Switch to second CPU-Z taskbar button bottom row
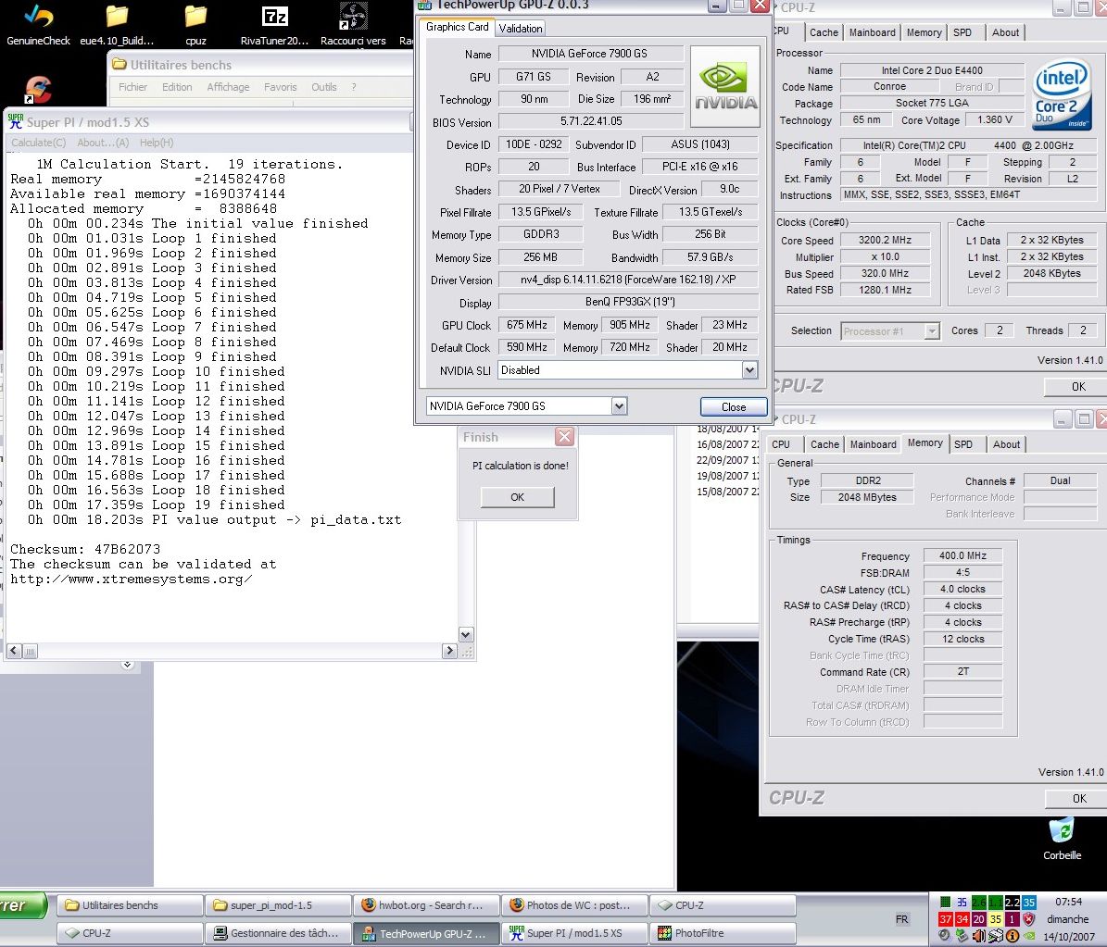Image resolution: width=1107 pixels, height=947 pixels. click(x=130, y=933)
